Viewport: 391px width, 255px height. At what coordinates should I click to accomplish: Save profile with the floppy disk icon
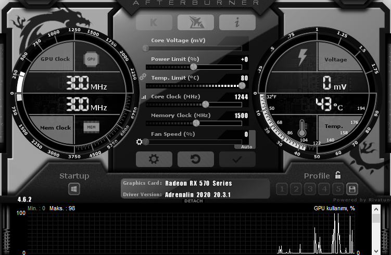click(x=352, y=189)
